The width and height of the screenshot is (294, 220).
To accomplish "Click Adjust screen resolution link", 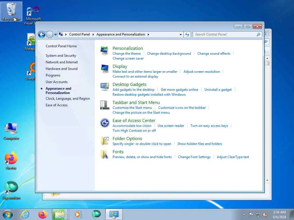I will (202, 71).
